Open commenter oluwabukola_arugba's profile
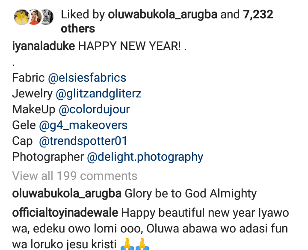This screenshot has height=250, width=308. pyautogui.click(x=67, y=194)
